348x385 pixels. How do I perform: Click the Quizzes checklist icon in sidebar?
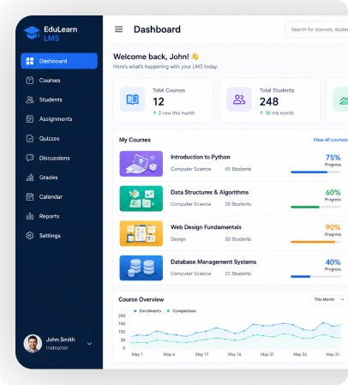click(x=30, y=138)
